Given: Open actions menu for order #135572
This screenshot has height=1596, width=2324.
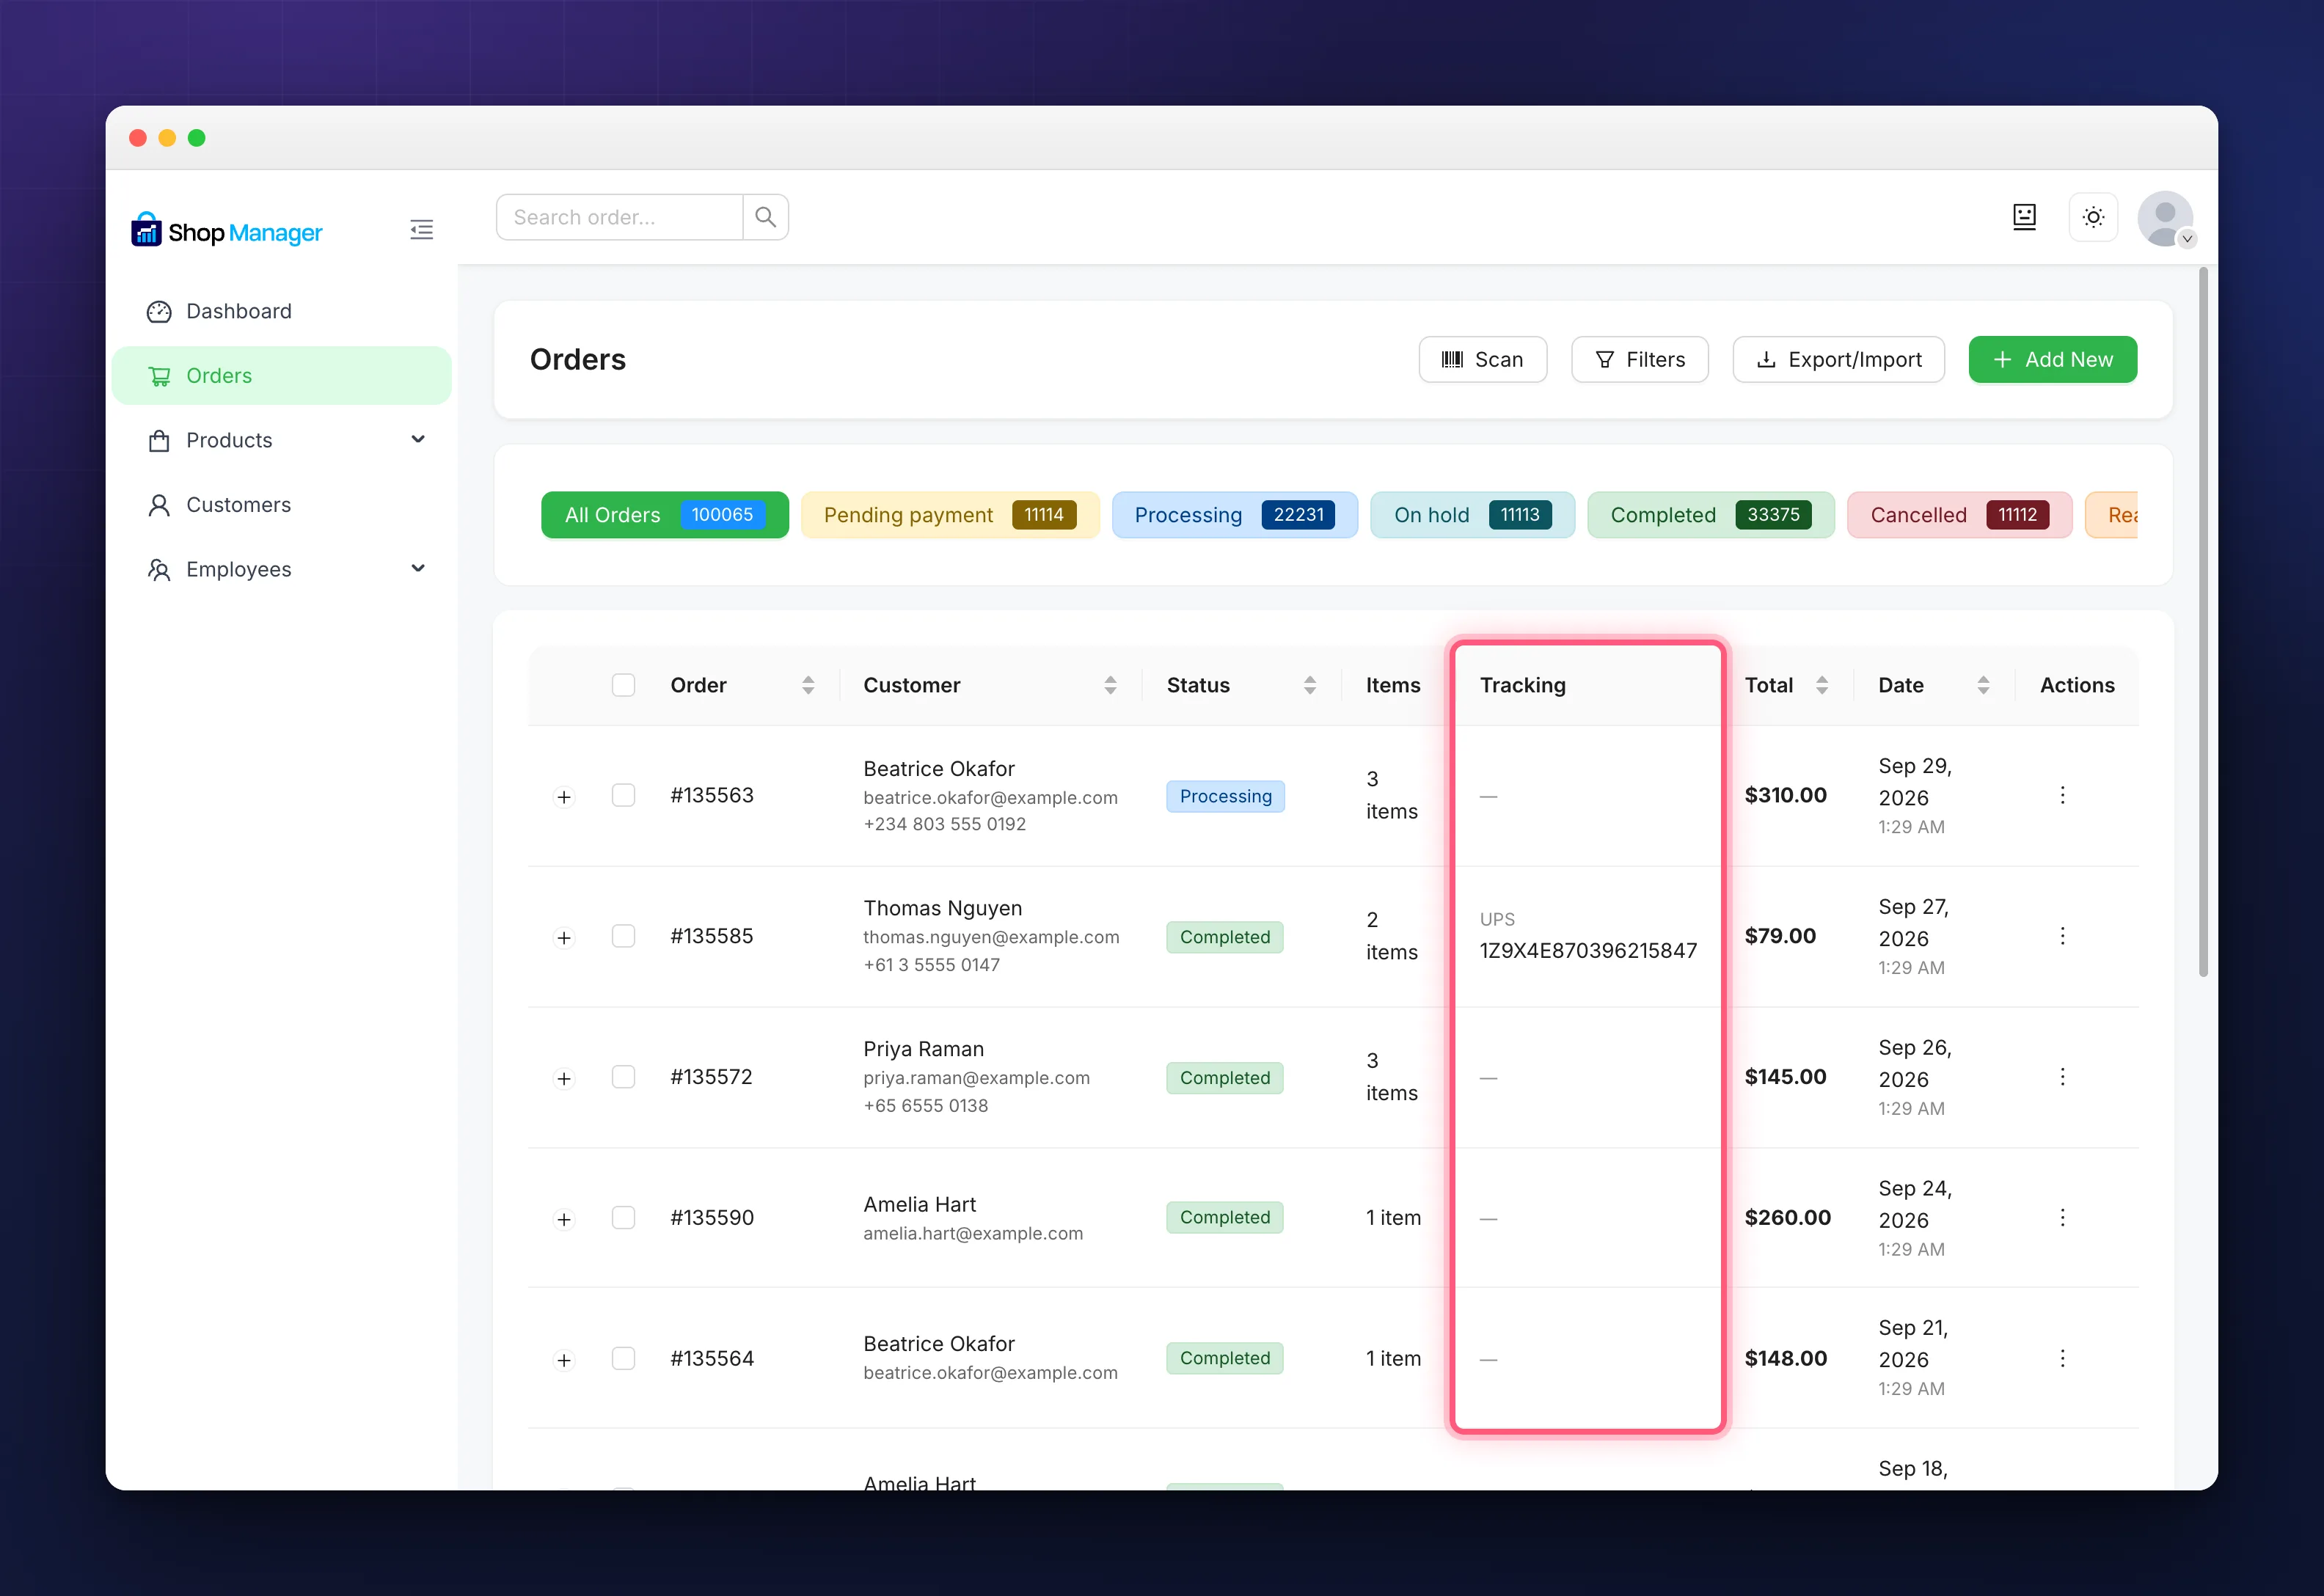Looking at the screenshot, I should pyautogui.click(x=2062, y=1076).
